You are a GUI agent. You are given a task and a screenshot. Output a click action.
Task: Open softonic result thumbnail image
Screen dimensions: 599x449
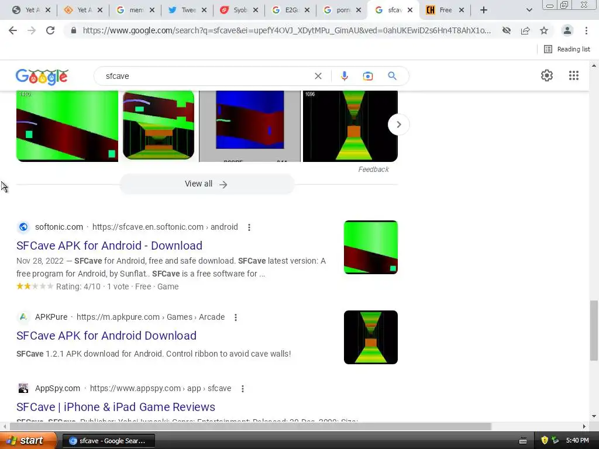pos(370,247)
